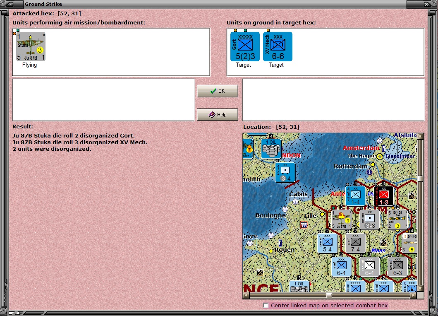Click the grey 7-4 infantry corps on map
The height and width of the screenshot is (316, 438).
355,243
